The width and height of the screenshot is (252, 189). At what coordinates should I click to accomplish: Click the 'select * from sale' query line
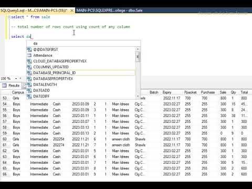[31, 17]
